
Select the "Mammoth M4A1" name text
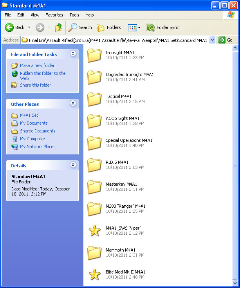pos(120,250)
